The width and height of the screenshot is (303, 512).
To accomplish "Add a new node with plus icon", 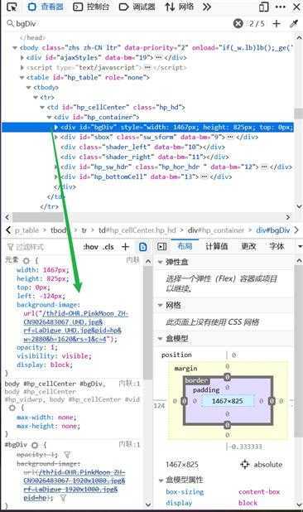I will pos(277,23).
